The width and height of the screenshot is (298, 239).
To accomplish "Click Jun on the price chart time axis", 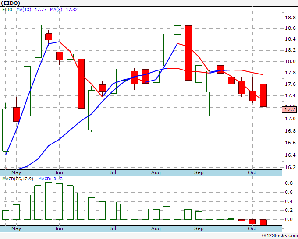I will 59,172.
